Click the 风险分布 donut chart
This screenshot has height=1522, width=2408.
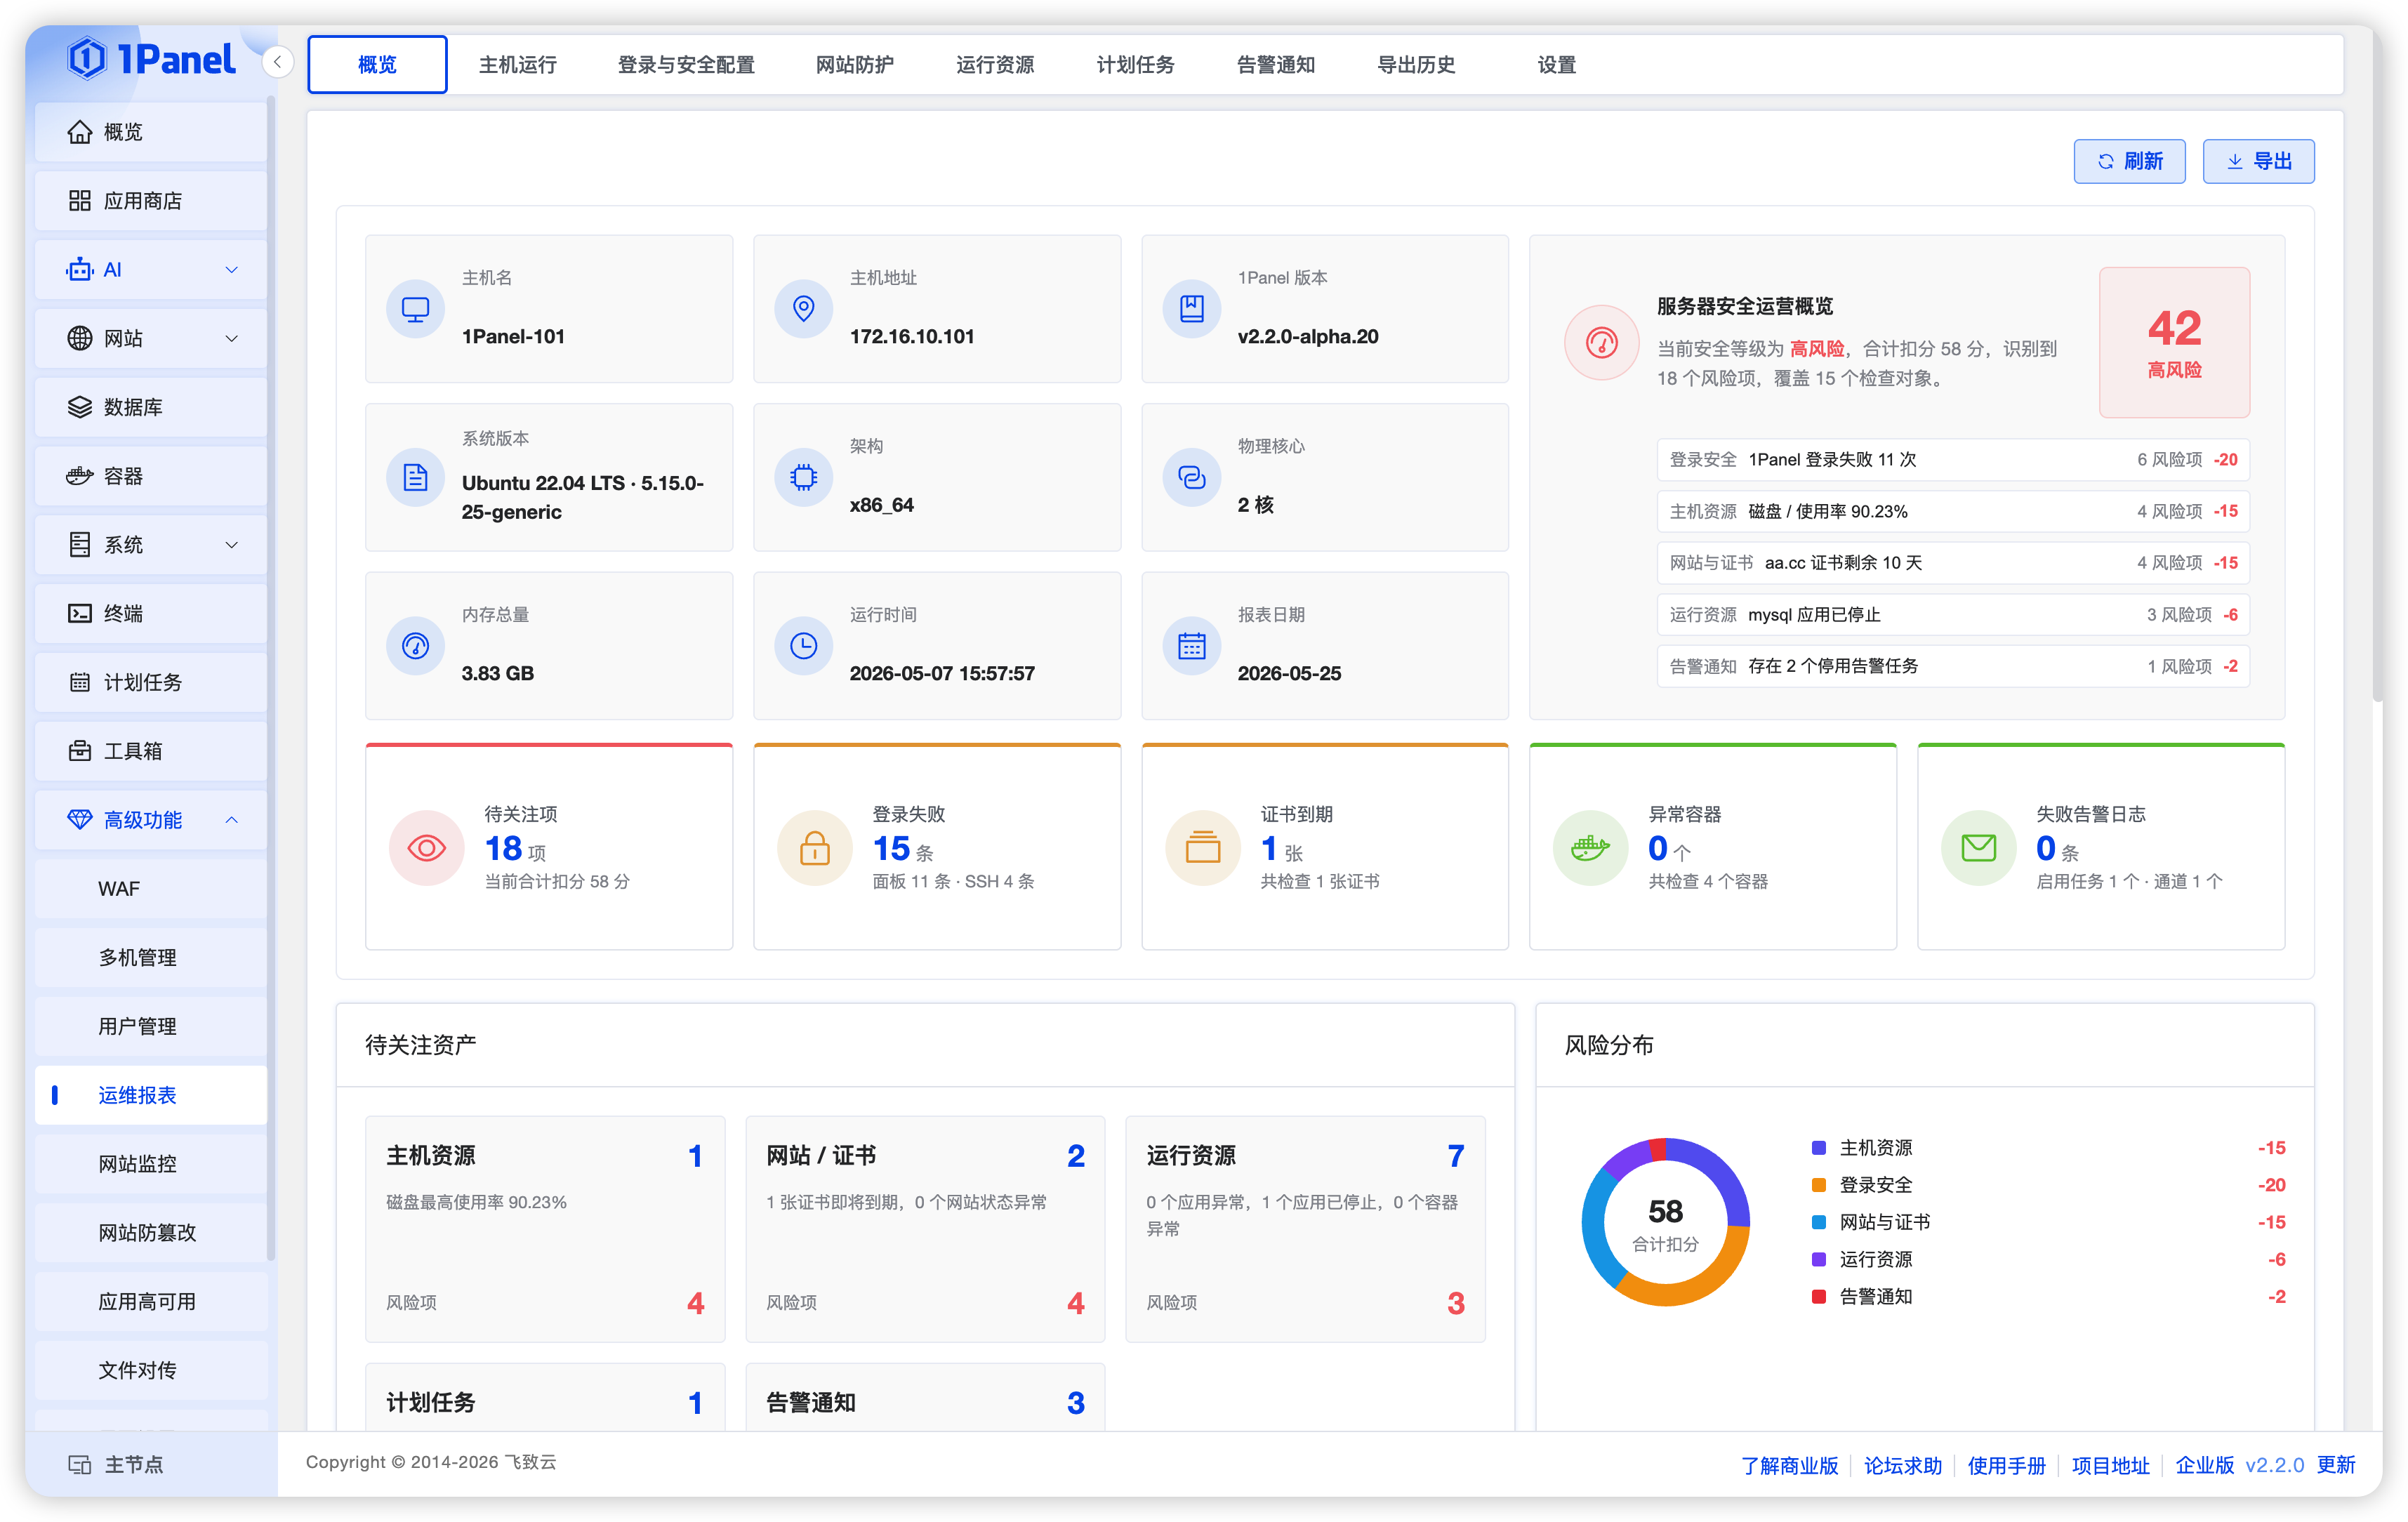(1665, 1222)
